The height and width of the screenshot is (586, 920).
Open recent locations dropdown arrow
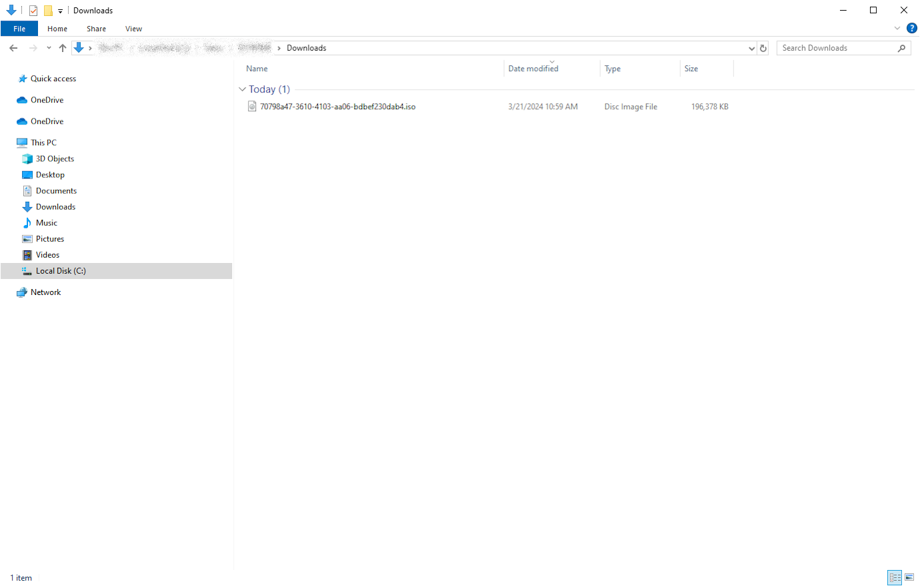click(49, 48)
